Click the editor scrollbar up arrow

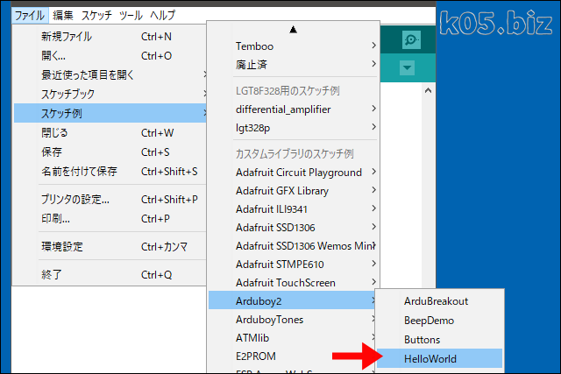(x=428, y=91)
